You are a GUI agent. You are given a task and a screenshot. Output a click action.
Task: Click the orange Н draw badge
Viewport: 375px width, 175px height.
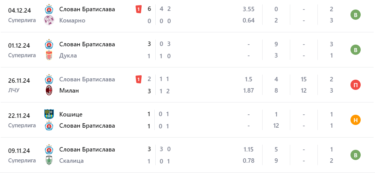355,120
